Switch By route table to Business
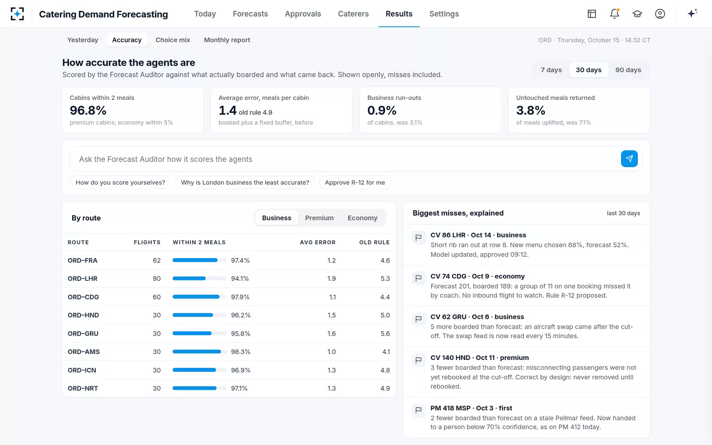Screen dimensions: 712x445 (276, 218)
